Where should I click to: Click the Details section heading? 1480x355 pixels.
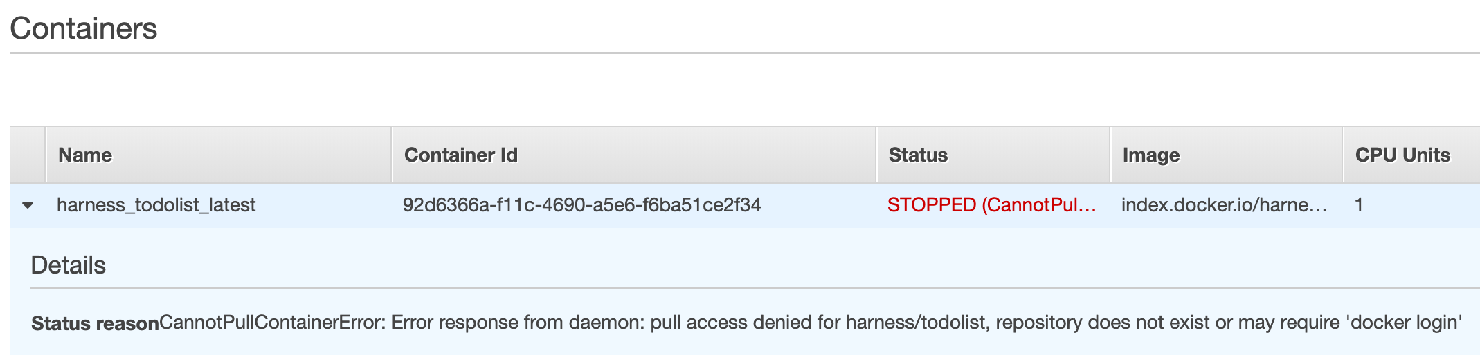tap(69, 265)
